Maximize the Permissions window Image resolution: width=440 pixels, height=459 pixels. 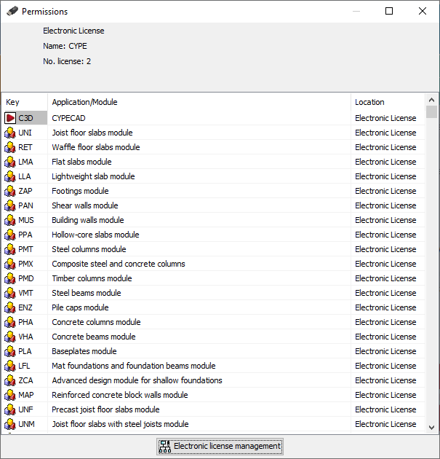(389, 11)
